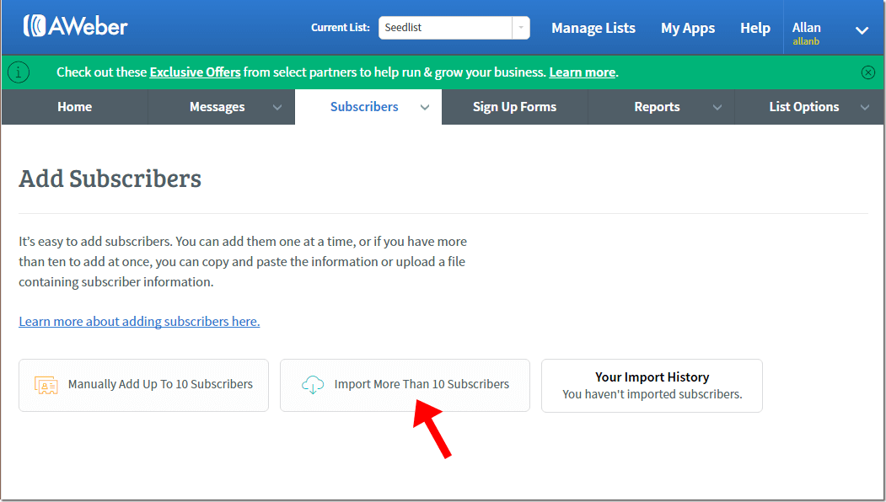The image size is (886, 502).
Task: Click the AWeber logo
Action: [x=75, y=24]
